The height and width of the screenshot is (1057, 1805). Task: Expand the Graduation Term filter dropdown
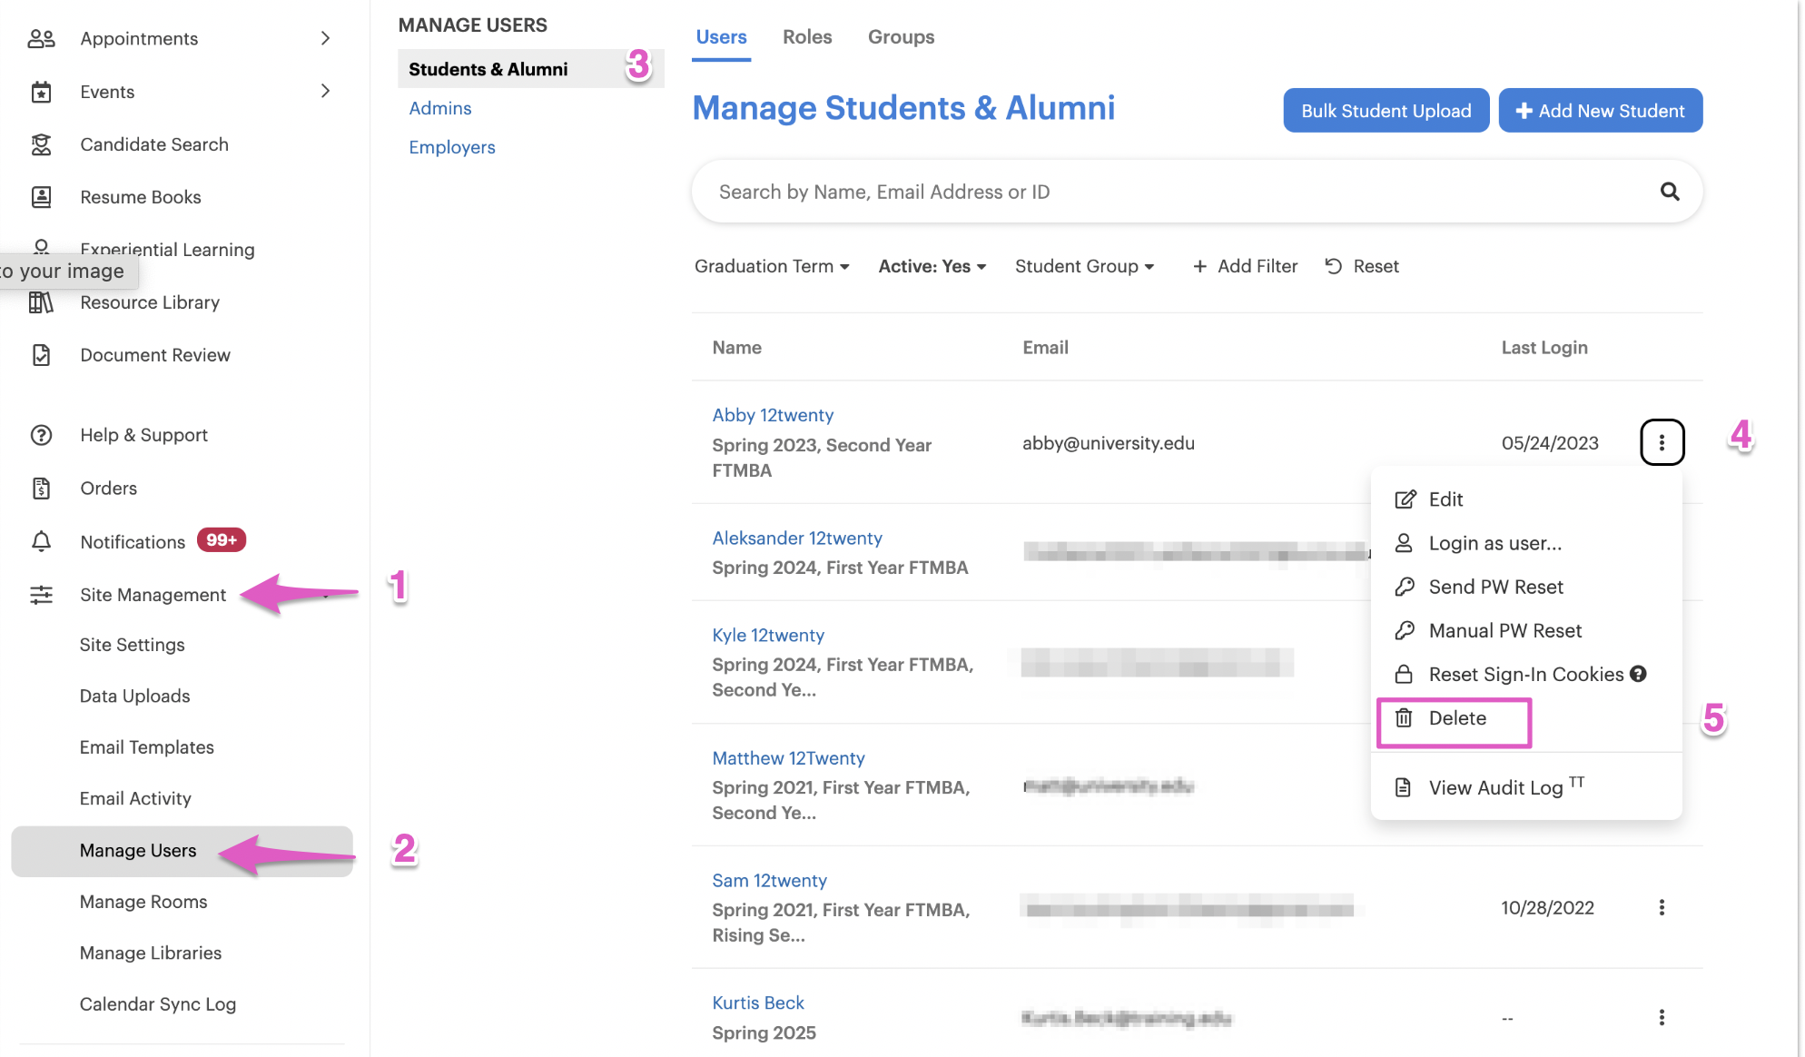772,266
